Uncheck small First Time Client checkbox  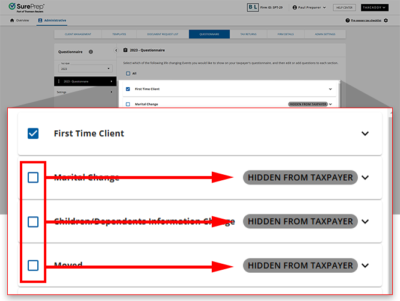128,89
